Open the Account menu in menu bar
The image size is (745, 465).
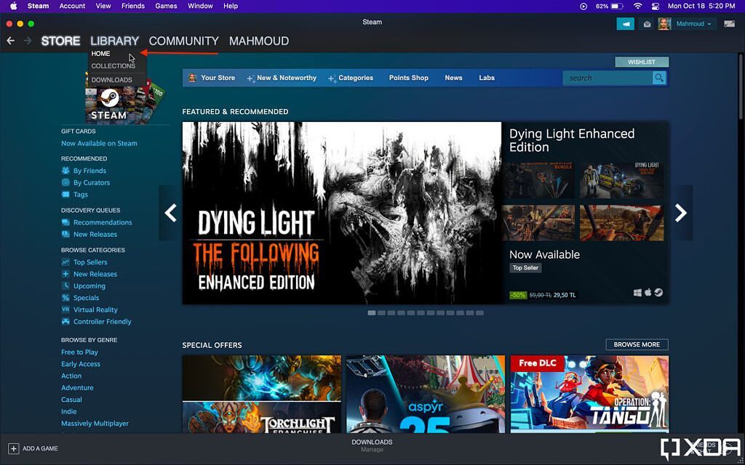pyautogui.click(x=72, y=6)
